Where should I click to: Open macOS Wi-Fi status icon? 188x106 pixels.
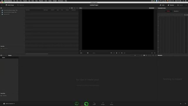[161, 1]
